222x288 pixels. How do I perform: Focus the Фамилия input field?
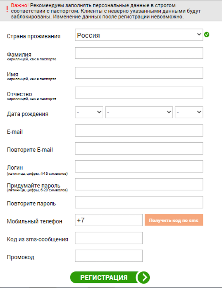coord(139,53)
